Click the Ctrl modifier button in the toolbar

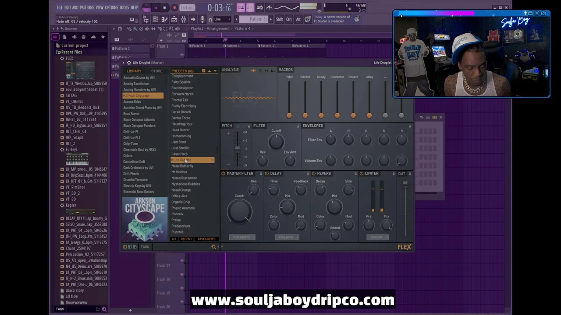coord(289,19)
